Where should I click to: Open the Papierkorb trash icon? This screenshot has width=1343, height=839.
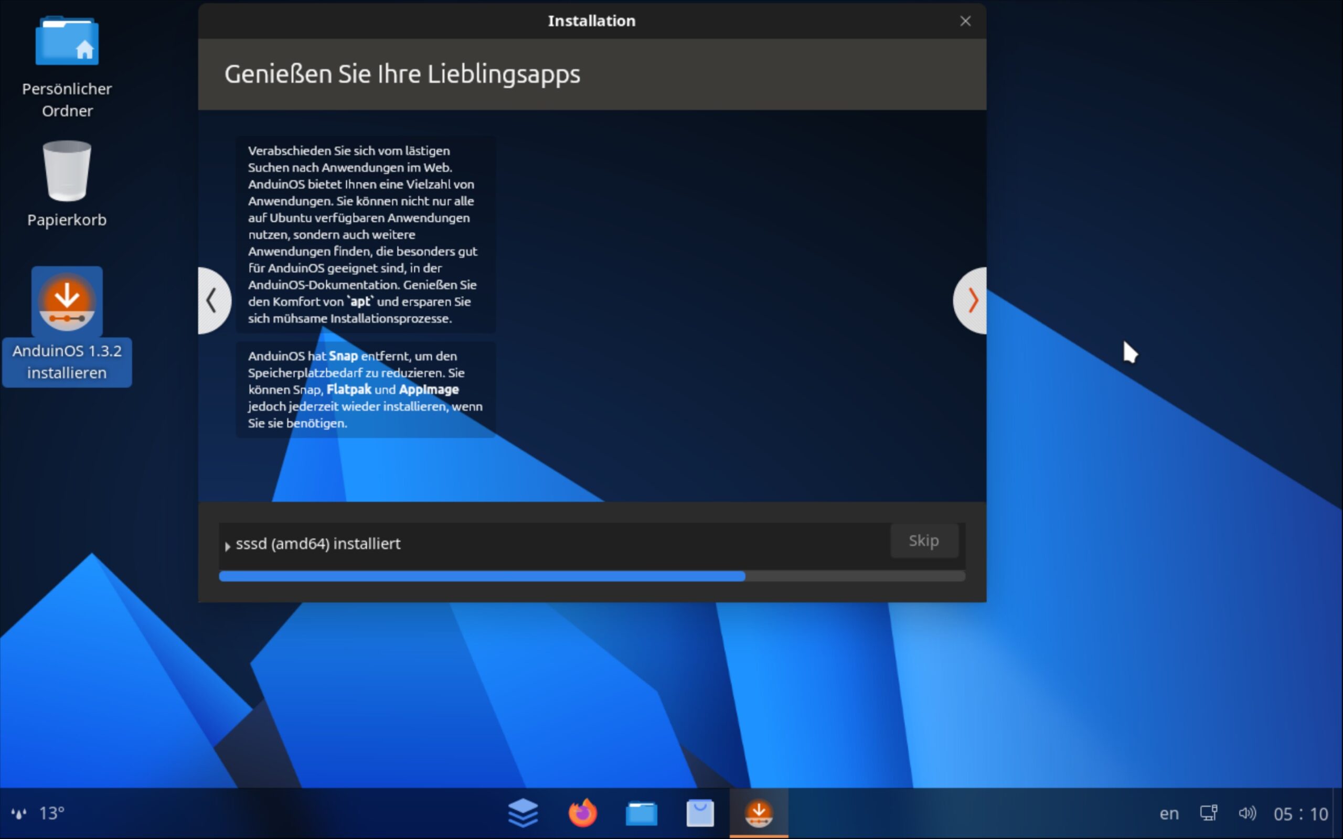(67, 183)
